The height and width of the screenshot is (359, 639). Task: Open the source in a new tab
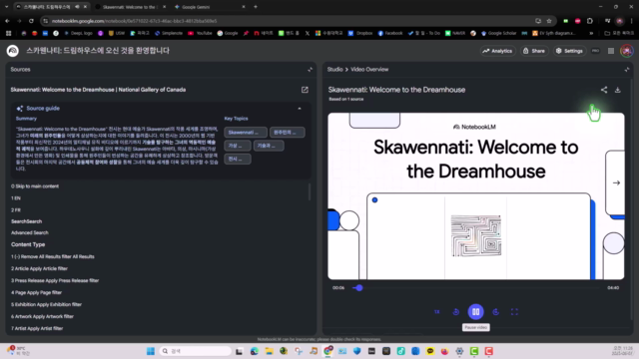coord(305,90)
